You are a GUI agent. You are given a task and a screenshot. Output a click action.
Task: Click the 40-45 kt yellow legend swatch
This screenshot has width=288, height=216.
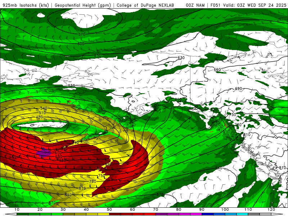[x=92, y=214]
